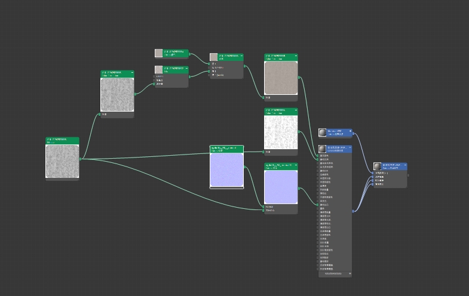Collapse the white patterned Color Correction node
The width and height of the screenshot is (469, 296).
click(x=296, y=110)
